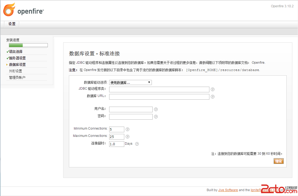
Task: Expand the database driver presets dropdown
Action: [130, 82]
